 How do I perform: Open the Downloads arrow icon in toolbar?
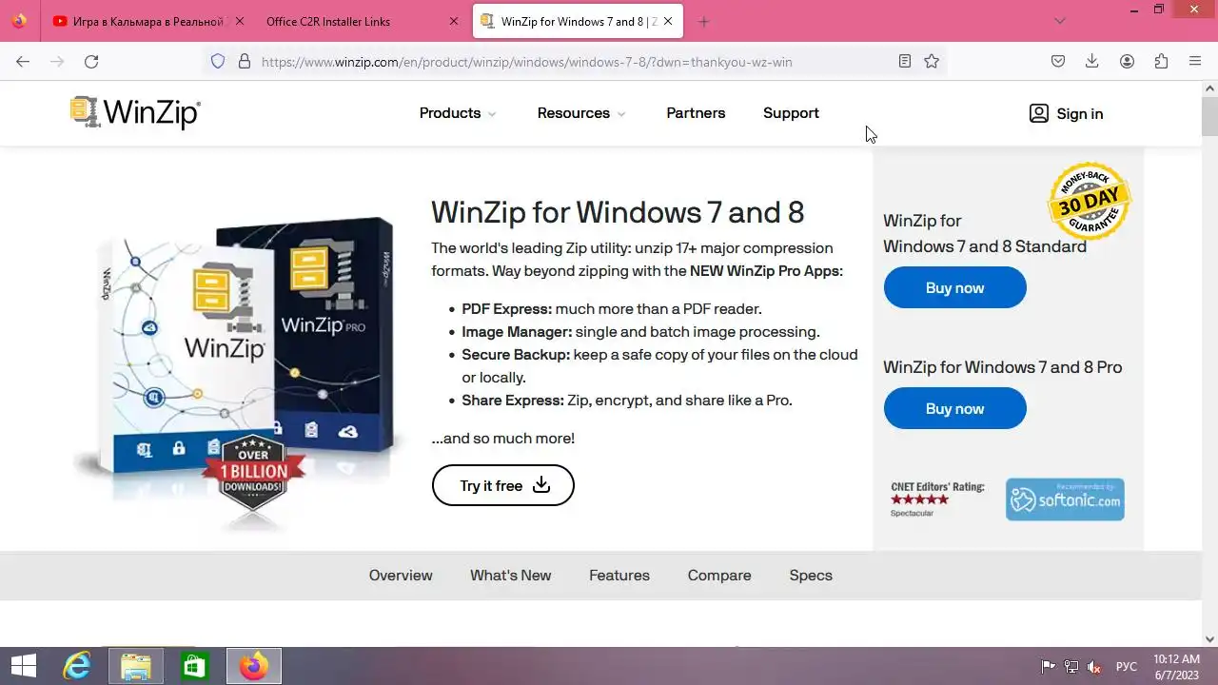(1092, 61)
